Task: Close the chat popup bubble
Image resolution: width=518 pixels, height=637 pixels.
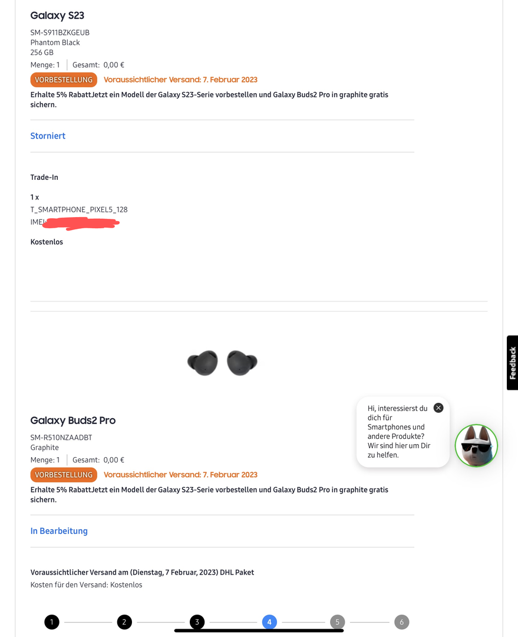Action: pyautogui.click(x=438, y=408)
